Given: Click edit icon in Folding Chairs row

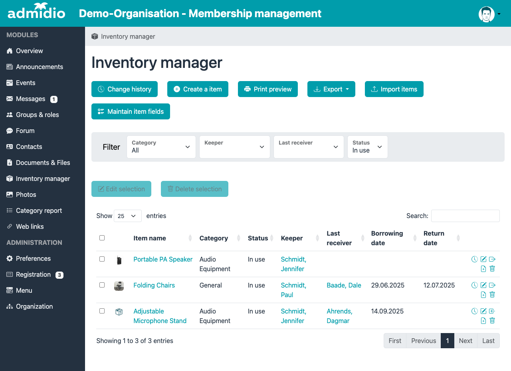Looking at the screenshot, I should [x=483, y=285].
